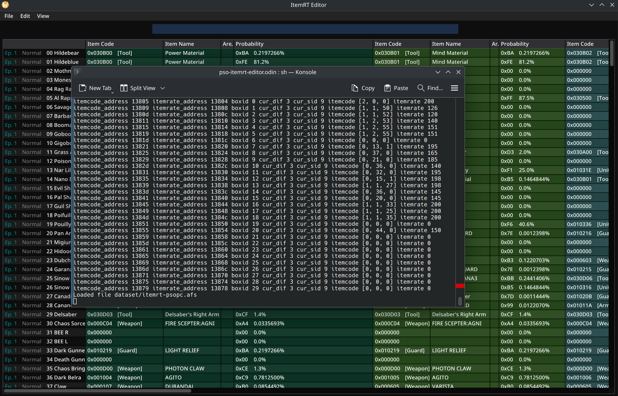Click the 0x010336 item code cell
This screenshot has width=618, height=396.
[x=587, y=224]
